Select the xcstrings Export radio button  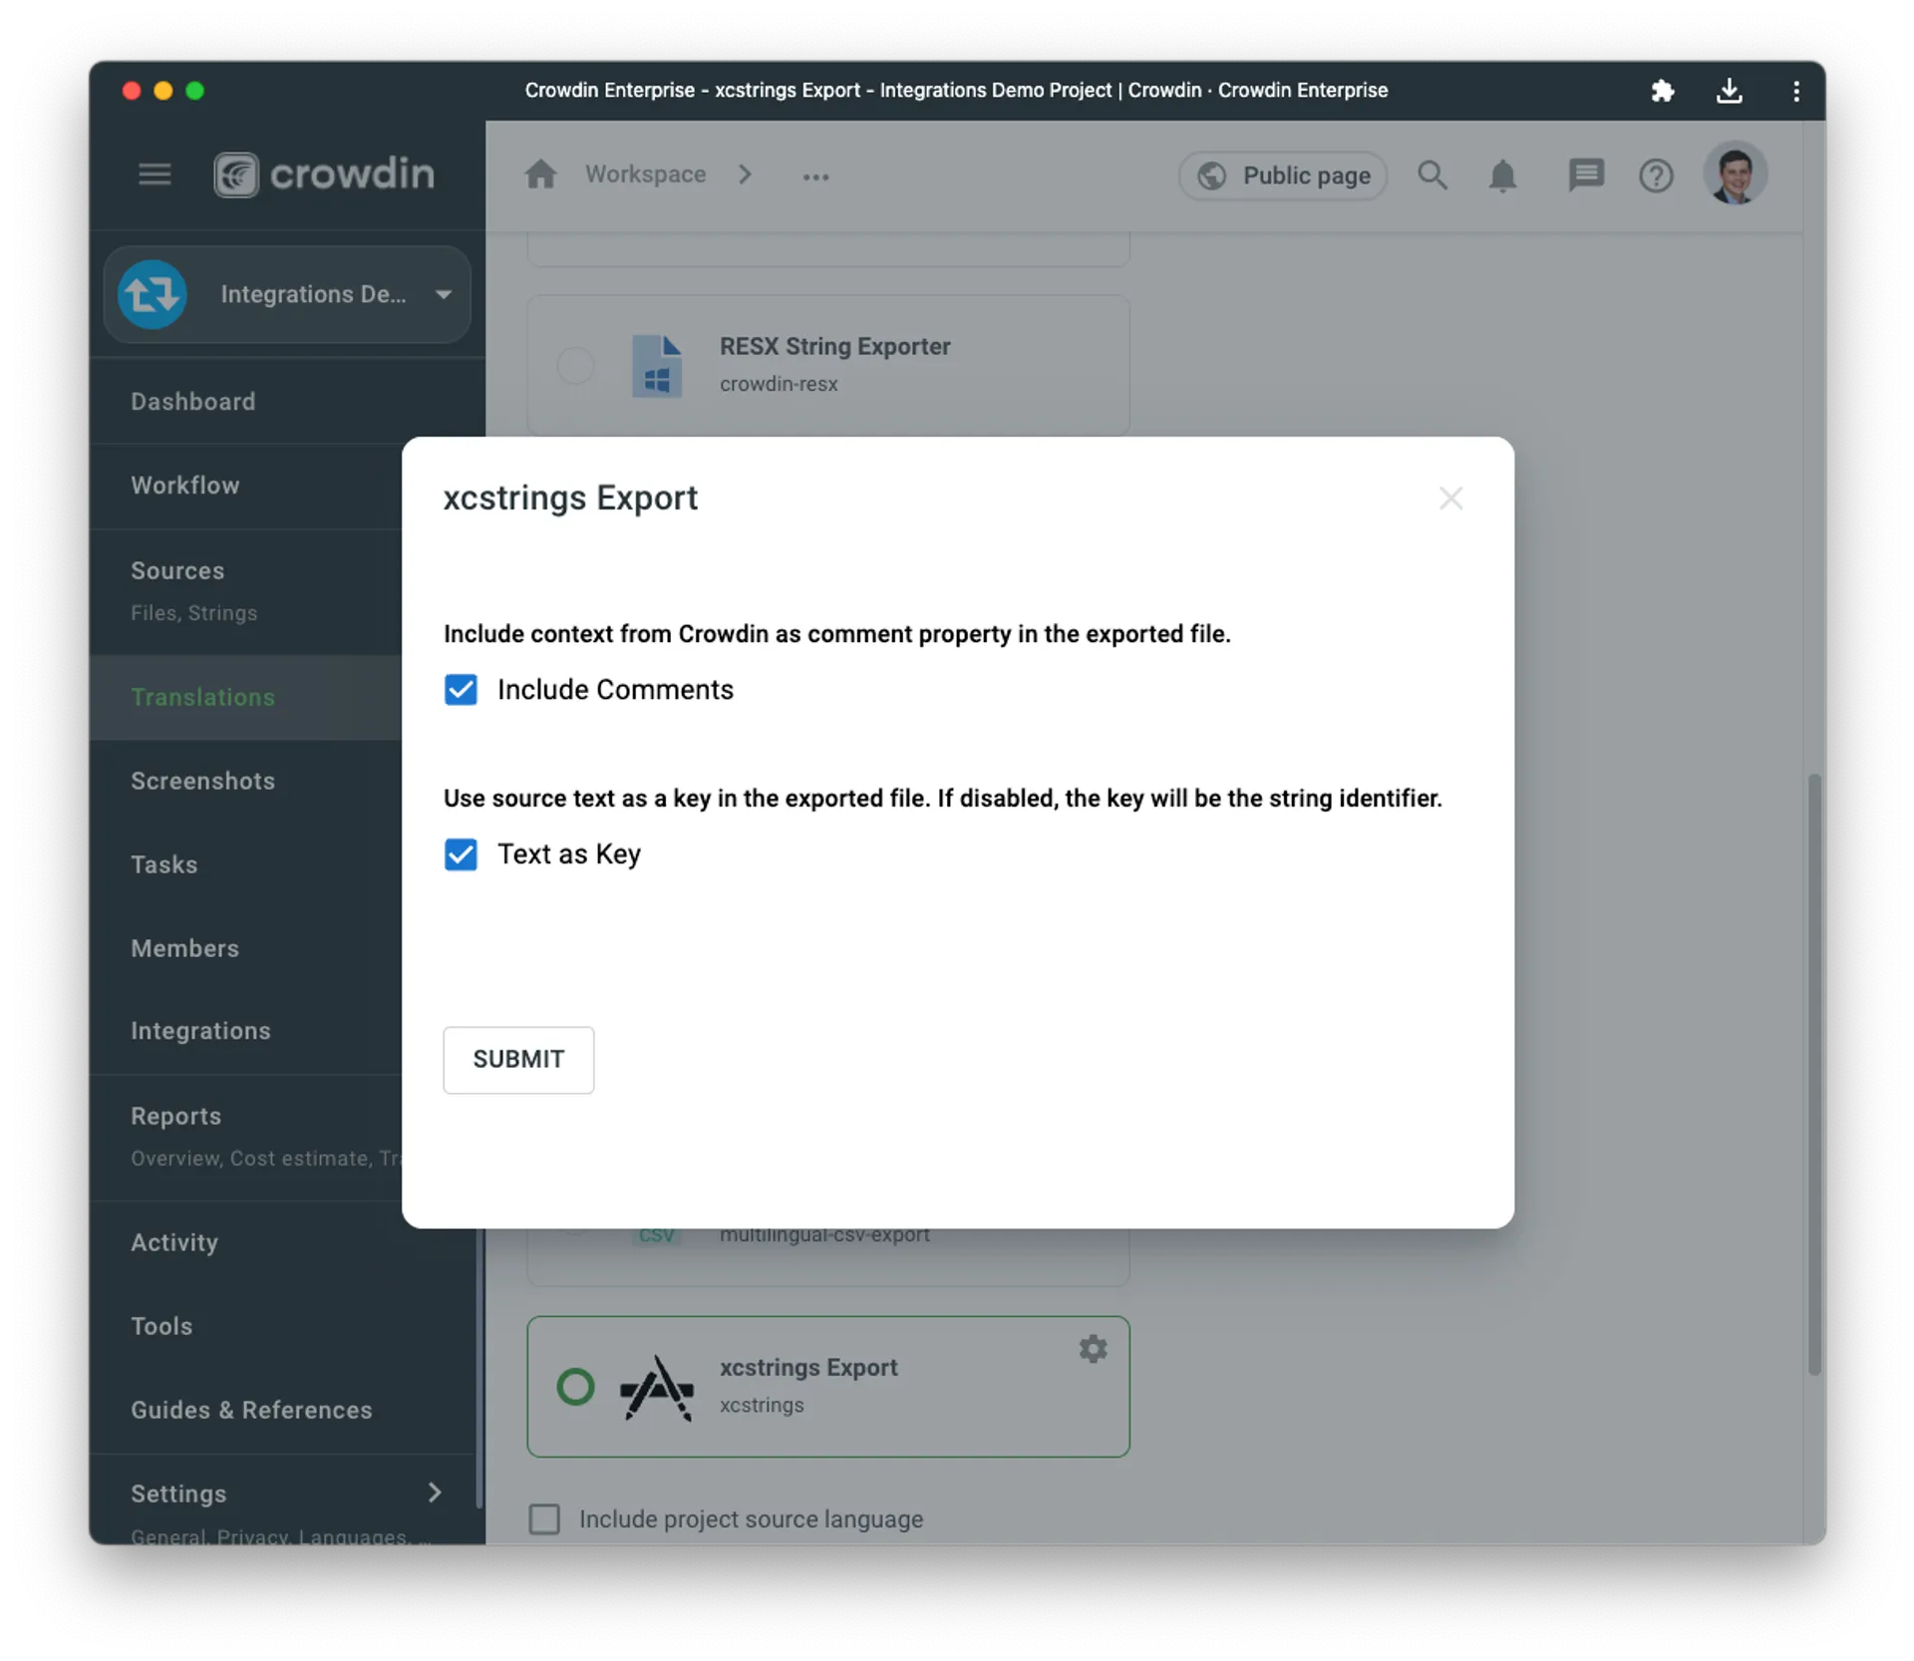[x=575, y=1387]
